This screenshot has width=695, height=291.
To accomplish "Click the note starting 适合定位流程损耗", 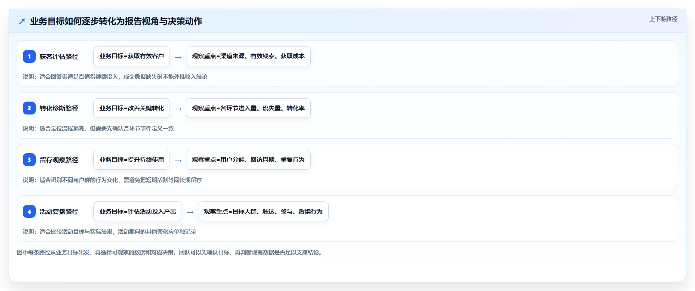I will [98, 128].
